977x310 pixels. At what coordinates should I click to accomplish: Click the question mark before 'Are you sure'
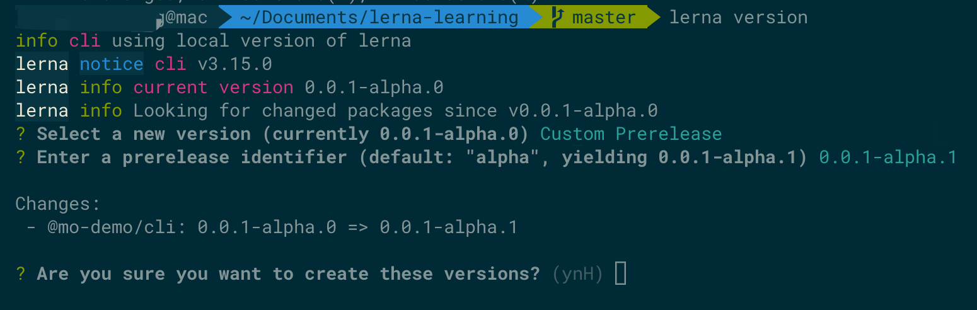tap(21, 274)
